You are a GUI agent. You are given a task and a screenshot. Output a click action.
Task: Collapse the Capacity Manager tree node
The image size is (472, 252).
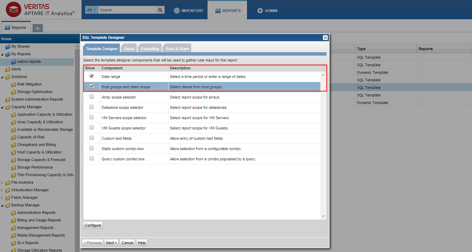[x=2, y=107]
